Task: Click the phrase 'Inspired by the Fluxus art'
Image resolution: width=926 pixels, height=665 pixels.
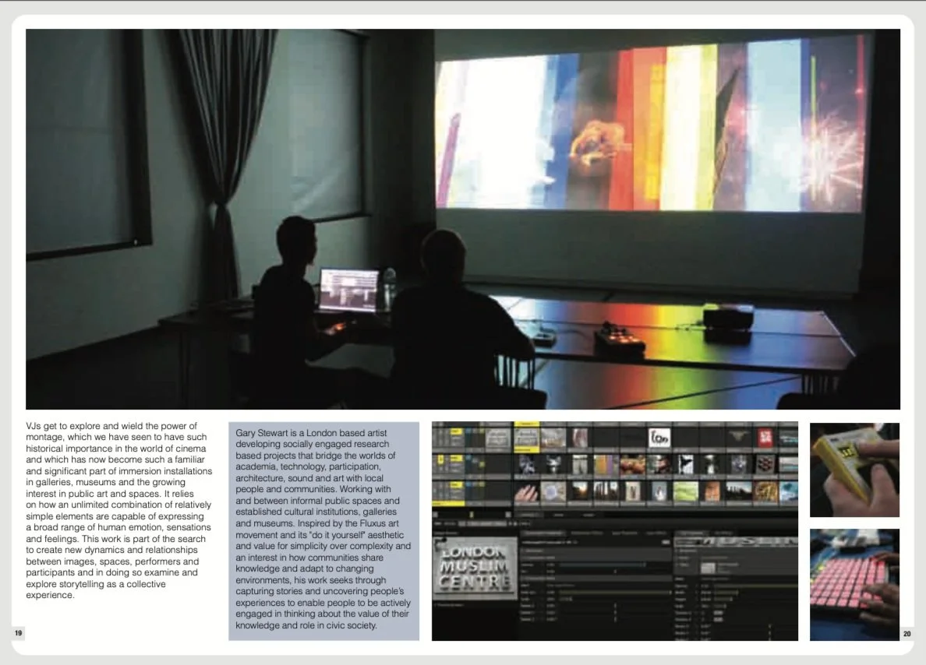Action: click(348, 523)
